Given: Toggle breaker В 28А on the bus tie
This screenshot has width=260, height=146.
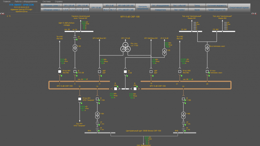Looking at the screenshot, I should point(116,89).
